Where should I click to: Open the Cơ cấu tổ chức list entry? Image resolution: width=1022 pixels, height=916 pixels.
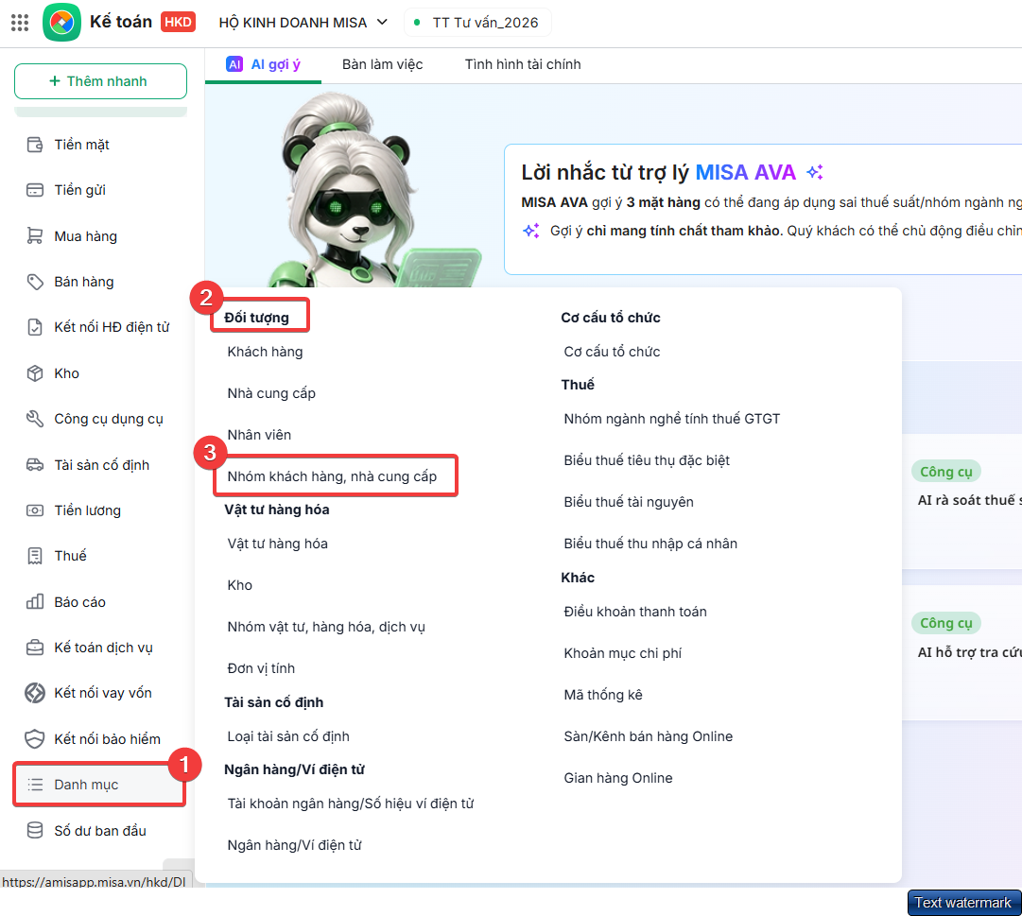612,352
